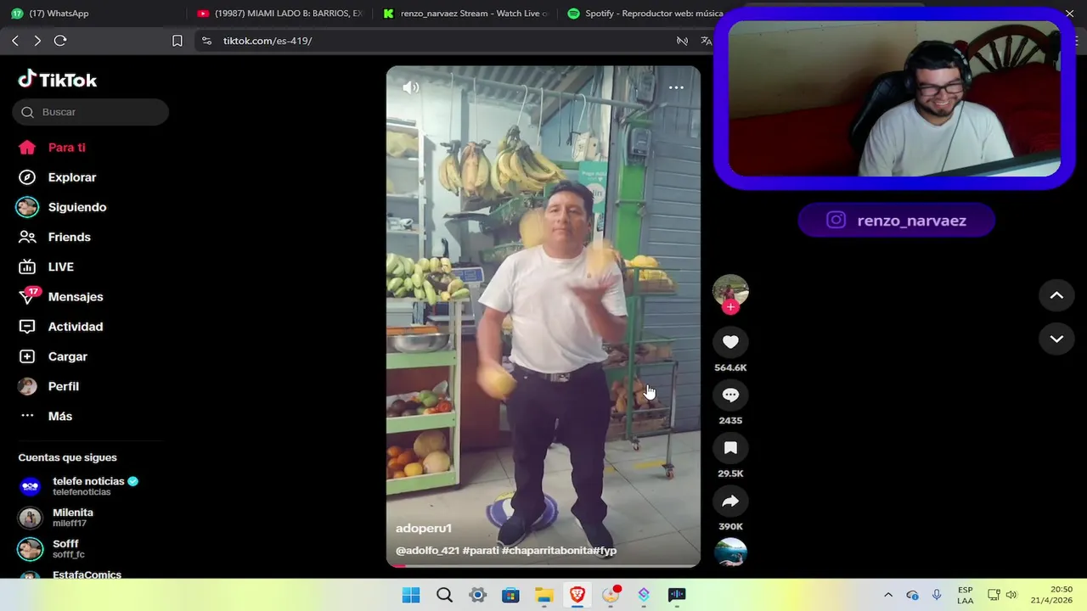This screenshot has height=611, width=1087.
Task: Open Windows search in taskbar
Action: click(444, 595)
